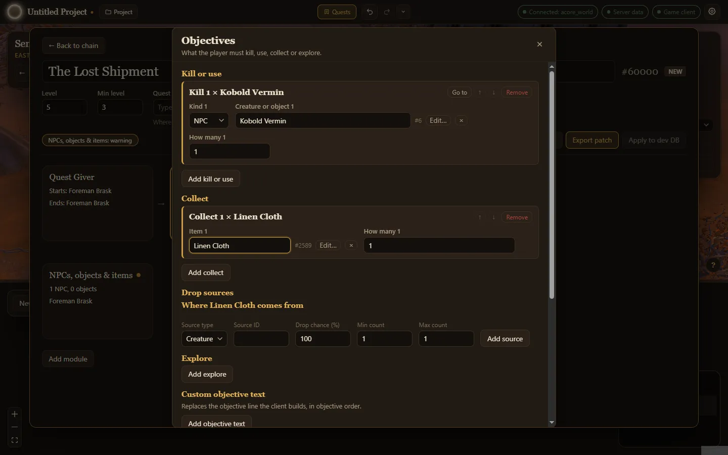Click the dialog scrollbar up arrow
This screenshot has width=728, height=455.
[x=552, y=67]
